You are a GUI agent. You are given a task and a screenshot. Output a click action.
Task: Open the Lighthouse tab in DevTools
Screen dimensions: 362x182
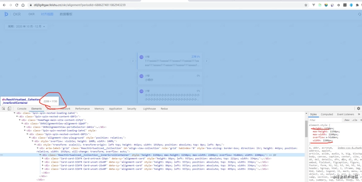(x=149, y=108)
